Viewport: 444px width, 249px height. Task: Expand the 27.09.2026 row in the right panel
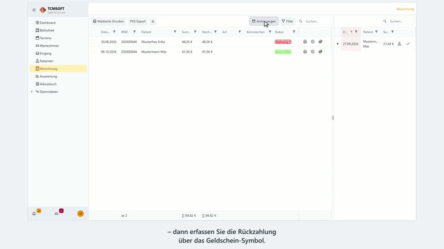pyautogui.click(x=338, y=44)
